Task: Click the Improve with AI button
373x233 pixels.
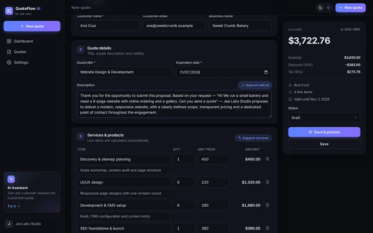Action: (255, 85)
